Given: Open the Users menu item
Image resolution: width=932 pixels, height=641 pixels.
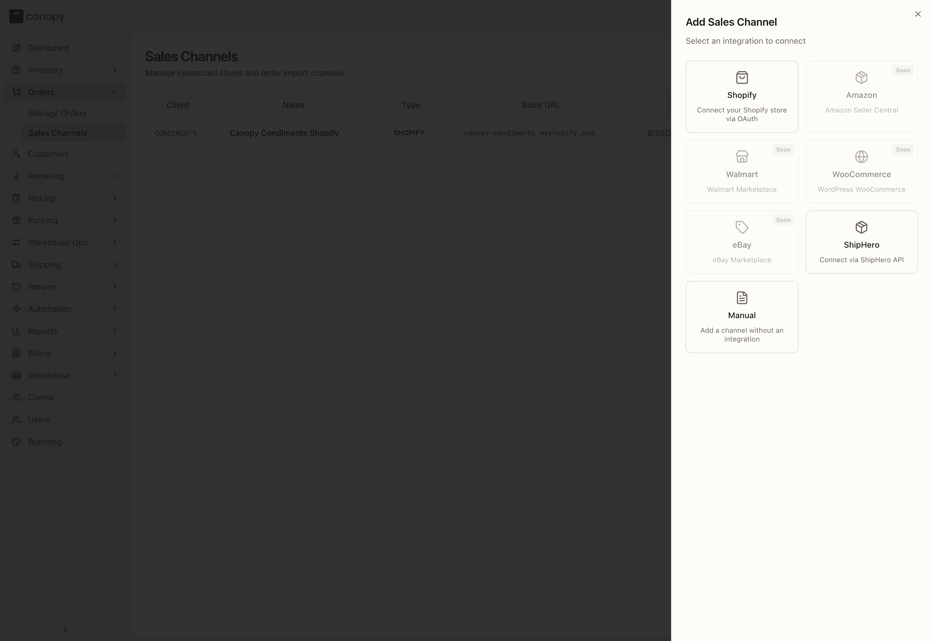Looking at the screenshot, I should point(65,419).
